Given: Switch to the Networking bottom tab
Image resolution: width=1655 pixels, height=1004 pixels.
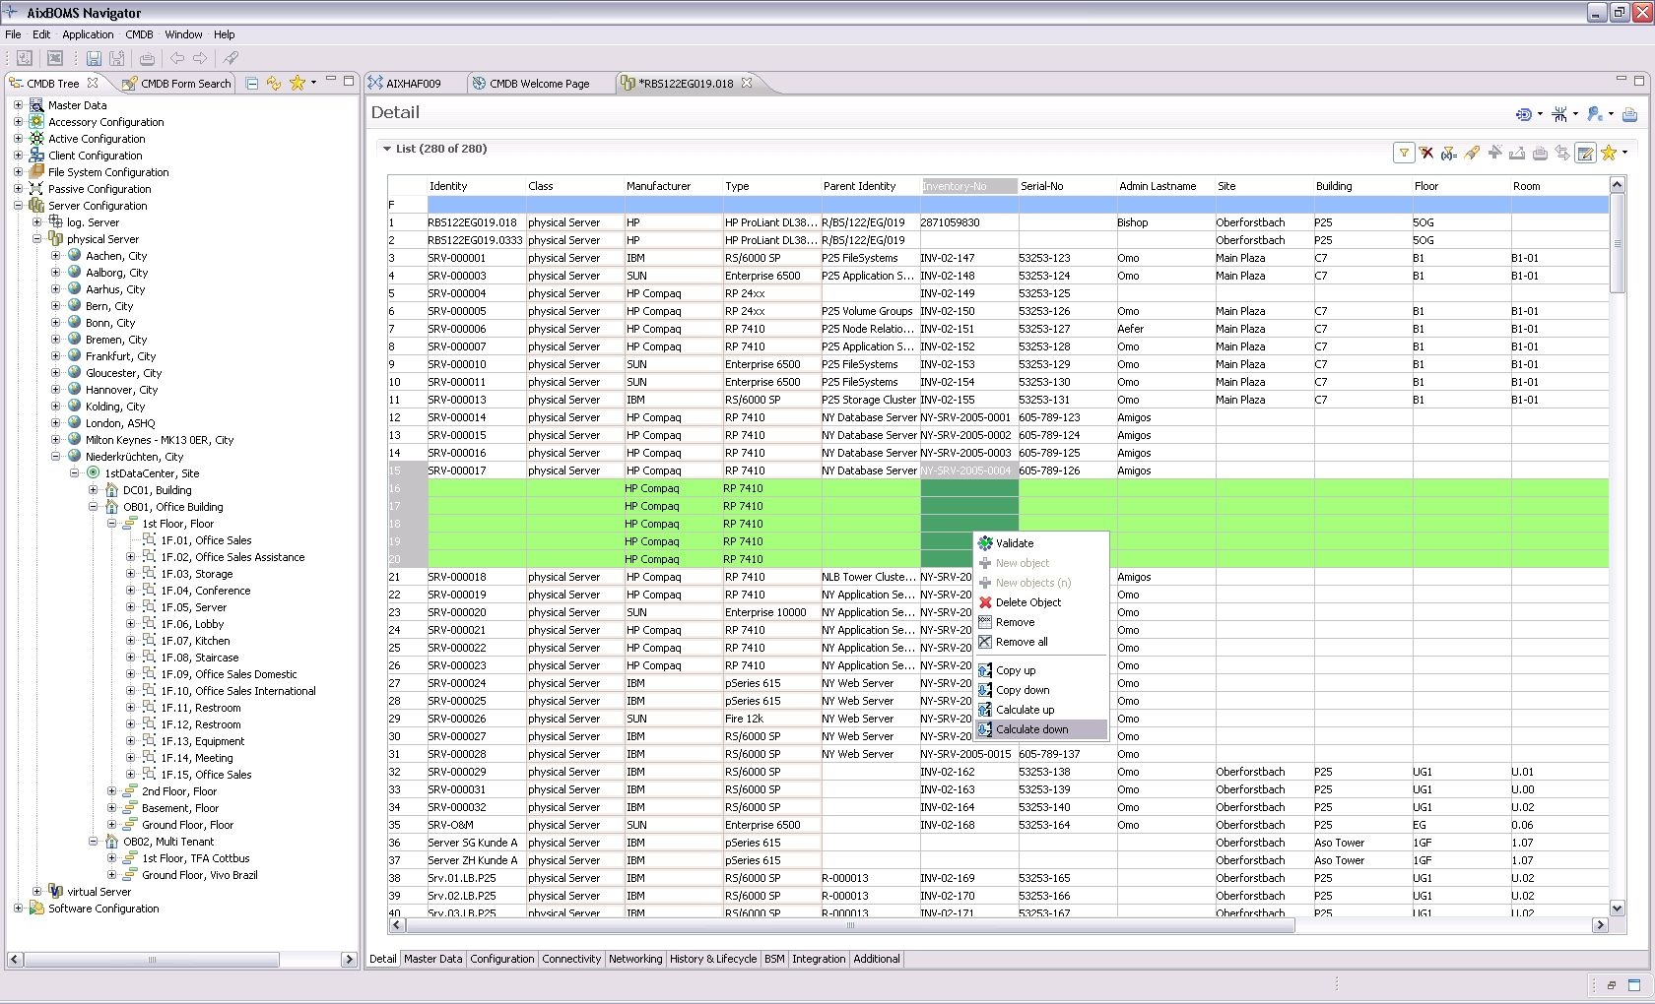Looking at the screenshot, I should pyautogui.click(x=635, y=959).
